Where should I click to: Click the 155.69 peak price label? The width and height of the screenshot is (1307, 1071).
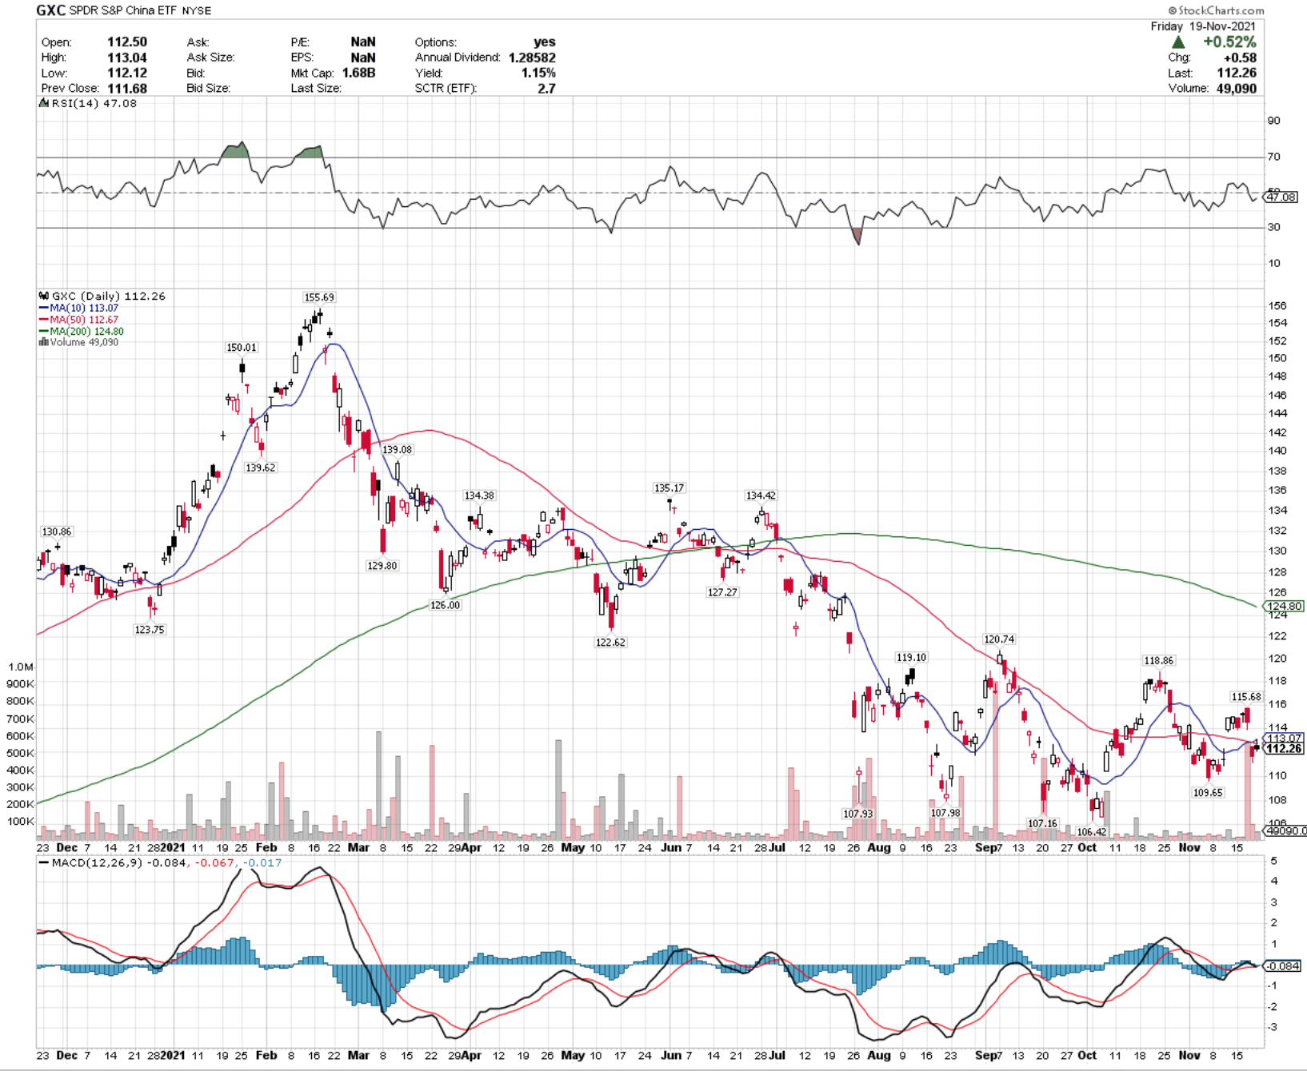(x=319, y=297)
